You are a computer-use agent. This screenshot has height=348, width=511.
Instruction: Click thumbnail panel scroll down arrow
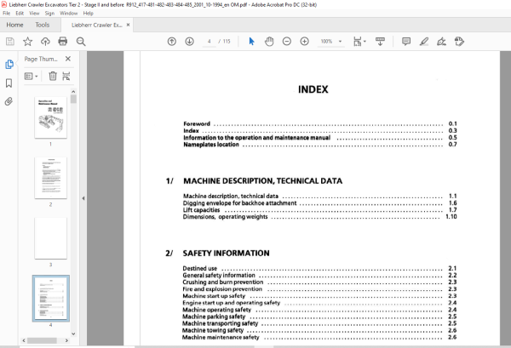click(73, 334)
